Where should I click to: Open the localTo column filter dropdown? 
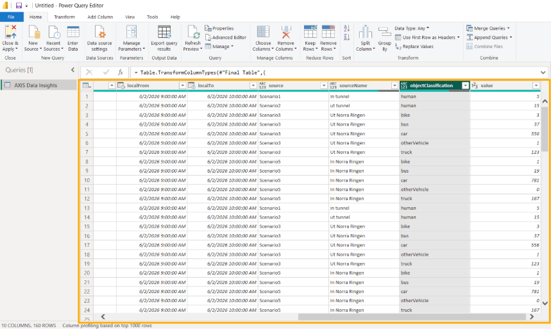point(253,85)
